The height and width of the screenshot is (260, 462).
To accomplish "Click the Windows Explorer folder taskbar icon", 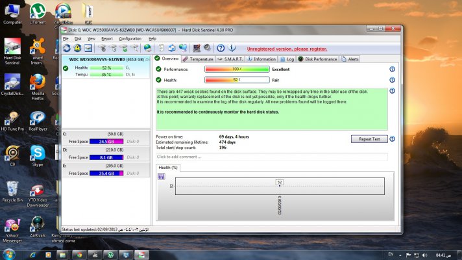I will pyautogui.click(x=63, y=255).
